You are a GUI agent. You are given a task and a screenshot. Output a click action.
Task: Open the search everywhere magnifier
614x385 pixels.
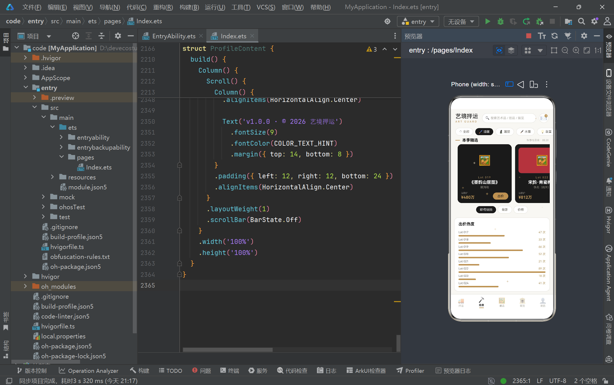click(582, 22)
